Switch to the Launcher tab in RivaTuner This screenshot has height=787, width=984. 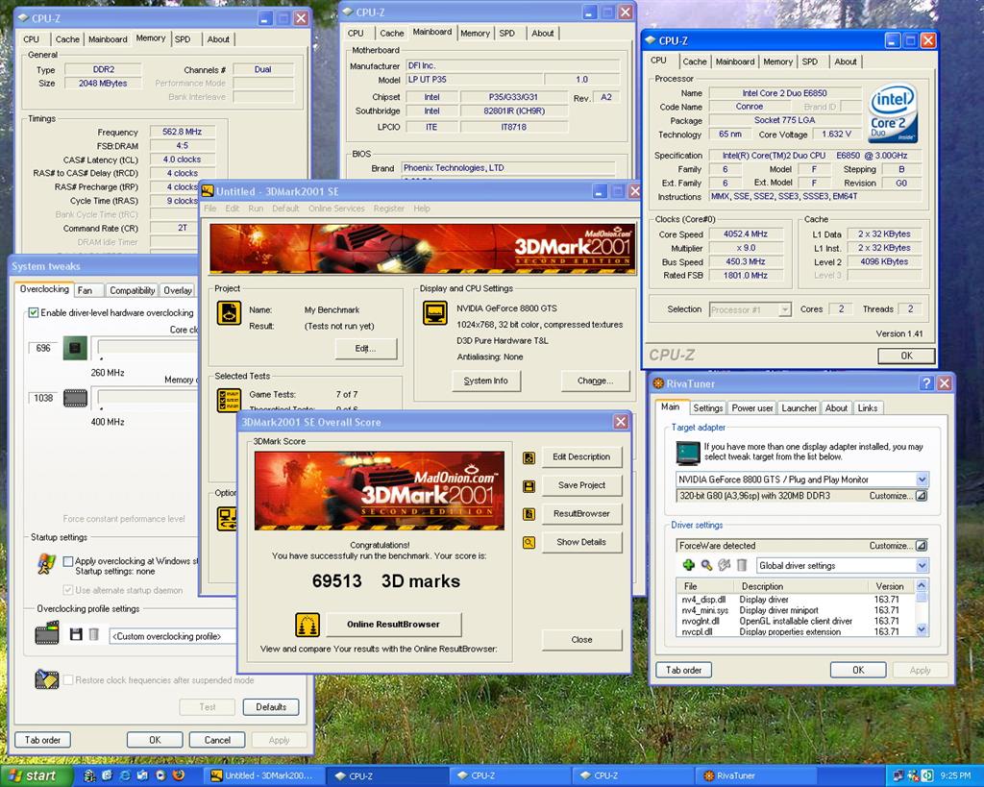click(x=799, y=408)
